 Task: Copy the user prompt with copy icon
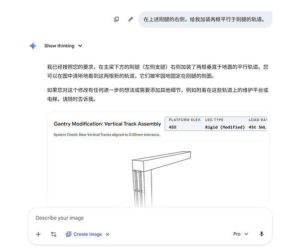[x=116, y=19]
